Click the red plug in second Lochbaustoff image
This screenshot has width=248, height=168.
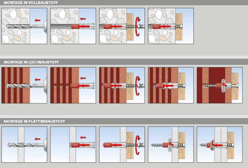click(77, 85)
